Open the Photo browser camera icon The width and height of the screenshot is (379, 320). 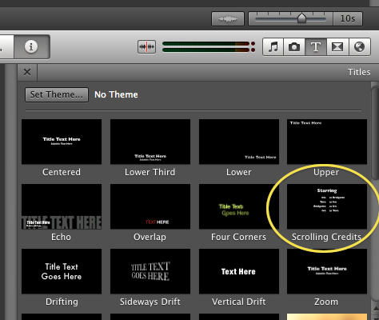(x=294, y=47)
